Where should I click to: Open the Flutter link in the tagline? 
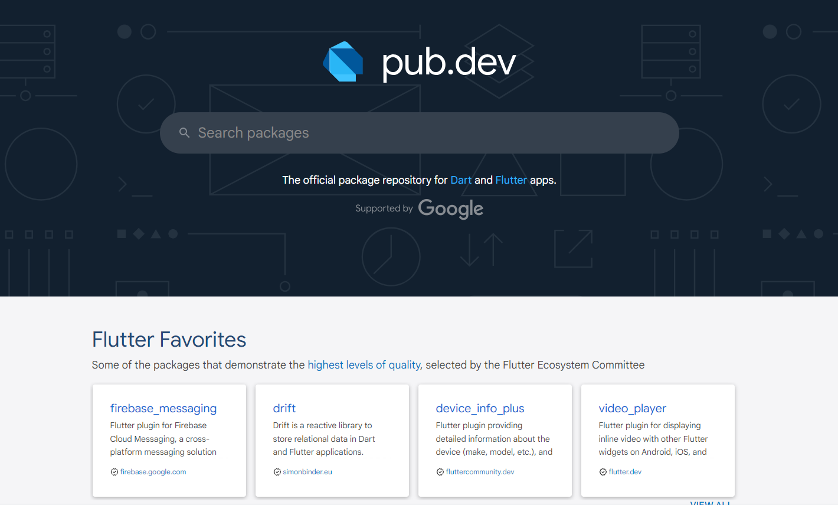[511, 180]
